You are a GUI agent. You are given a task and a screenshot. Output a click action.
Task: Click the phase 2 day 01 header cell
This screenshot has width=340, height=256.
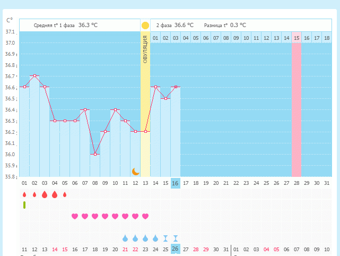155,38
